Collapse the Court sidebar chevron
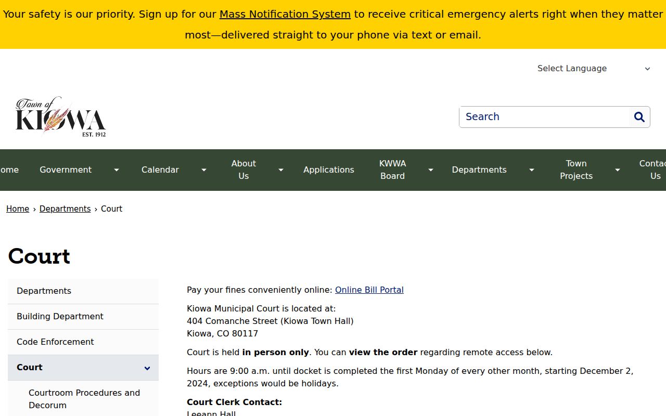666x416 pixels. tap(147, 368)
